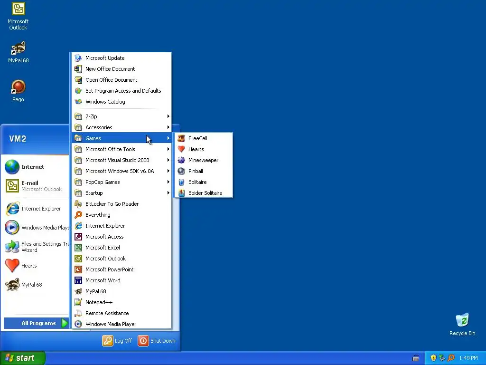Viewport: 486px width, 365px height.
Task: Open Windows Catalog
Action: (x=121, y=102)
